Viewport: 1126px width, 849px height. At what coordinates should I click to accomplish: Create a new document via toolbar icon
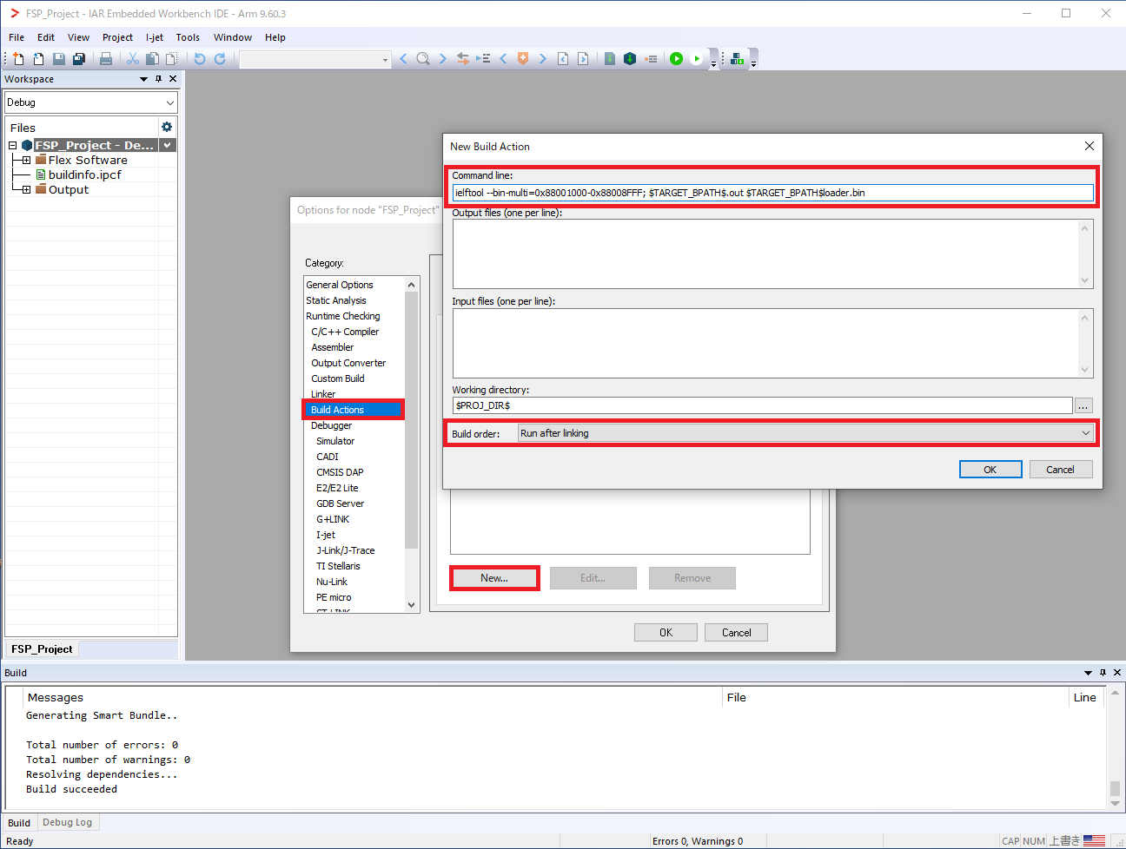[x=17, y=58]
